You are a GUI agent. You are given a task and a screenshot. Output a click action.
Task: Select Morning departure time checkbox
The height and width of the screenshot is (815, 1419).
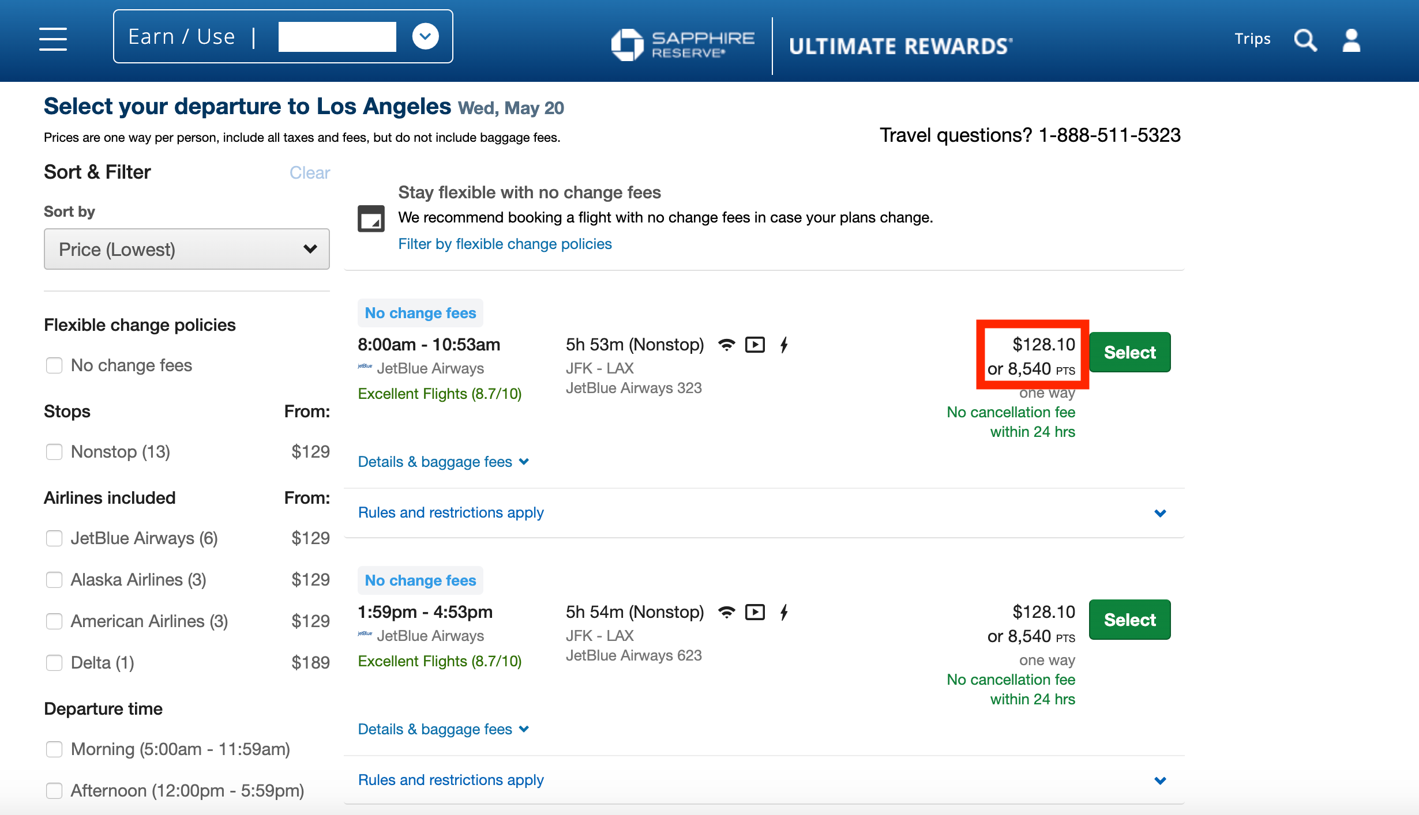tap(54, 749)
